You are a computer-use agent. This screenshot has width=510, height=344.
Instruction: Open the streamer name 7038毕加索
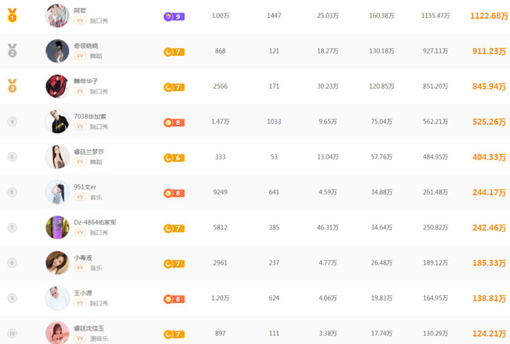click(90, 116)
